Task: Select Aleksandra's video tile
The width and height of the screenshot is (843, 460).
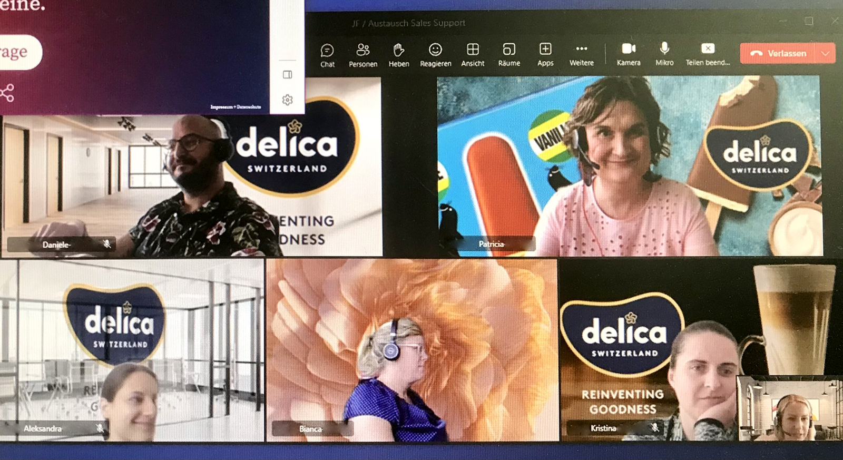Action: click(132, 350)
